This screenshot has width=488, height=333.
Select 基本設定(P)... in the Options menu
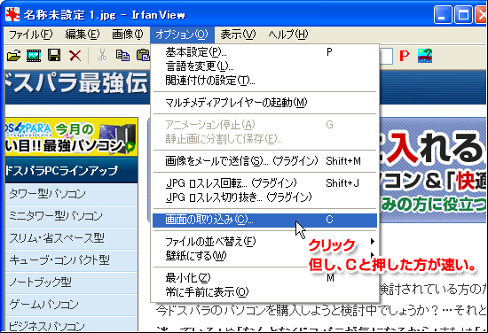264,52
